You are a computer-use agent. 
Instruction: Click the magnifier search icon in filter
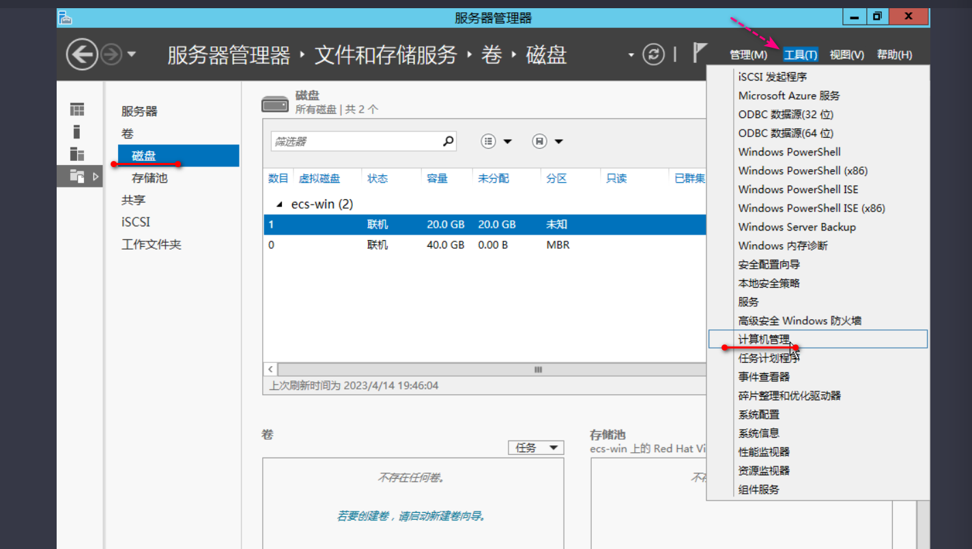(448, 141)
